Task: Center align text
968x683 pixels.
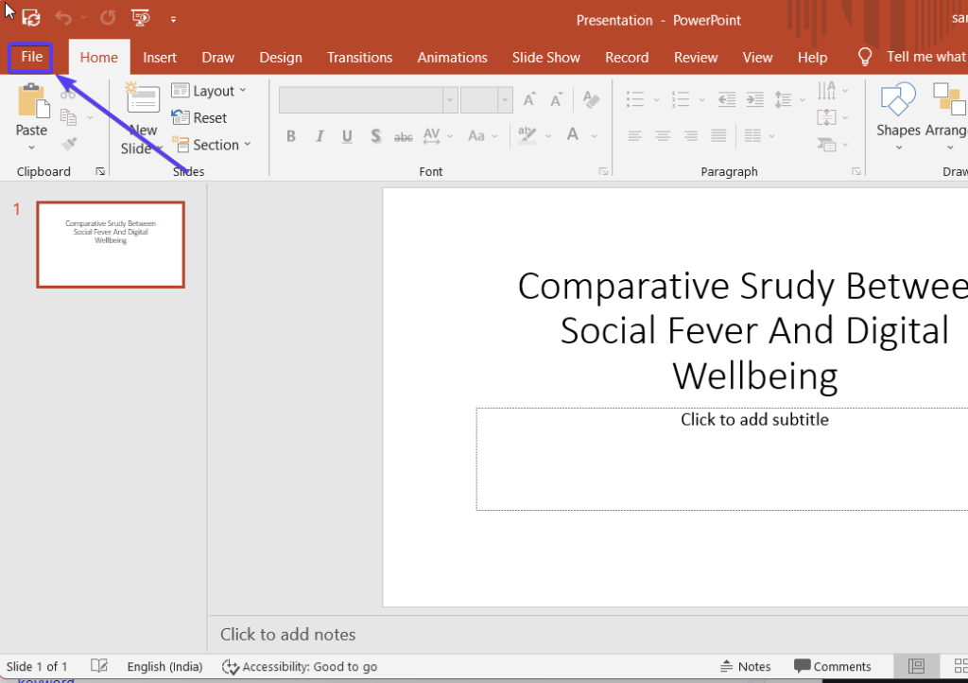Action: 663,136
